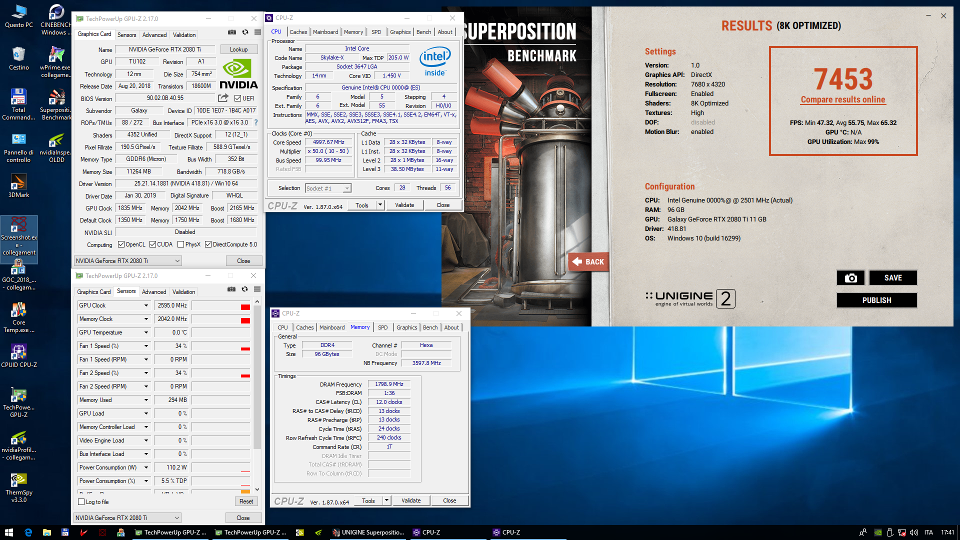Expand the Power Consumption (W) sensor dropdown

pyautogui.click(x=146, y=467)
